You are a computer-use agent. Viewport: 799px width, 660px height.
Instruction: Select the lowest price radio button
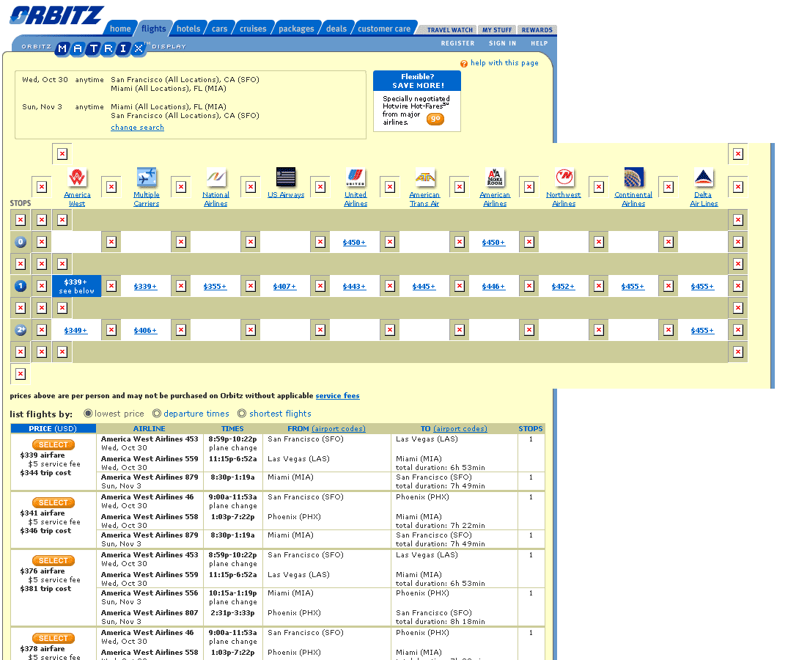coord(88,414)
